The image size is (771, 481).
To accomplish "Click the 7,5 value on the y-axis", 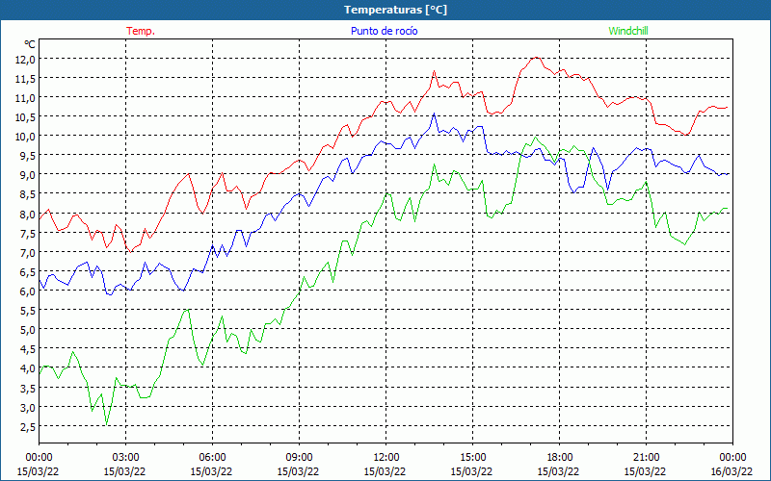I will tap(28, 233).
